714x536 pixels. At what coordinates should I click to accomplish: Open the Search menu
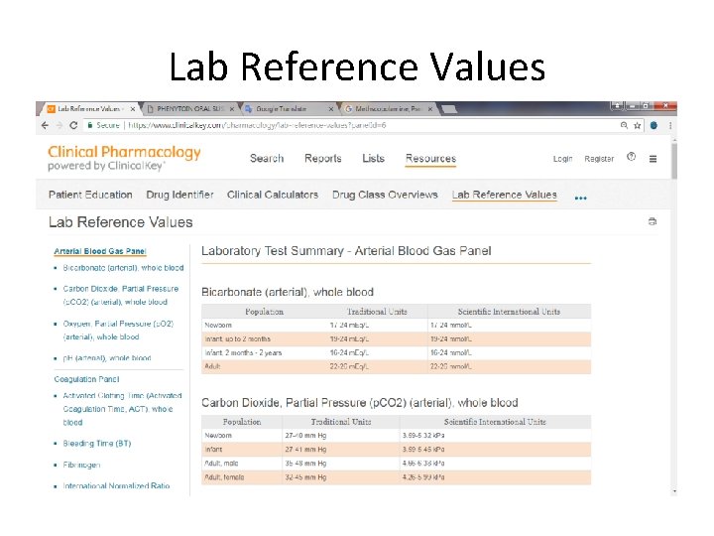pos(267,159)
